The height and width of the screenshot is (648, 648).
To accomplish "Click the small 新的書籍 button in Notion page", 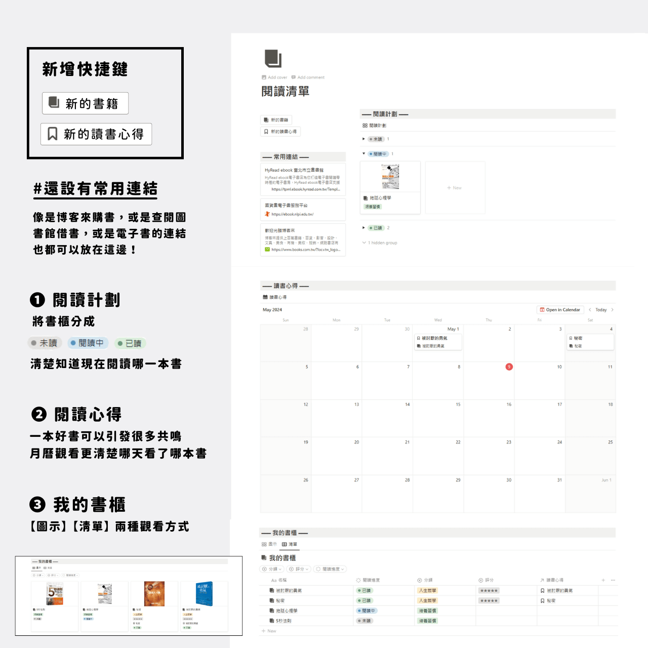I will 276,120.
